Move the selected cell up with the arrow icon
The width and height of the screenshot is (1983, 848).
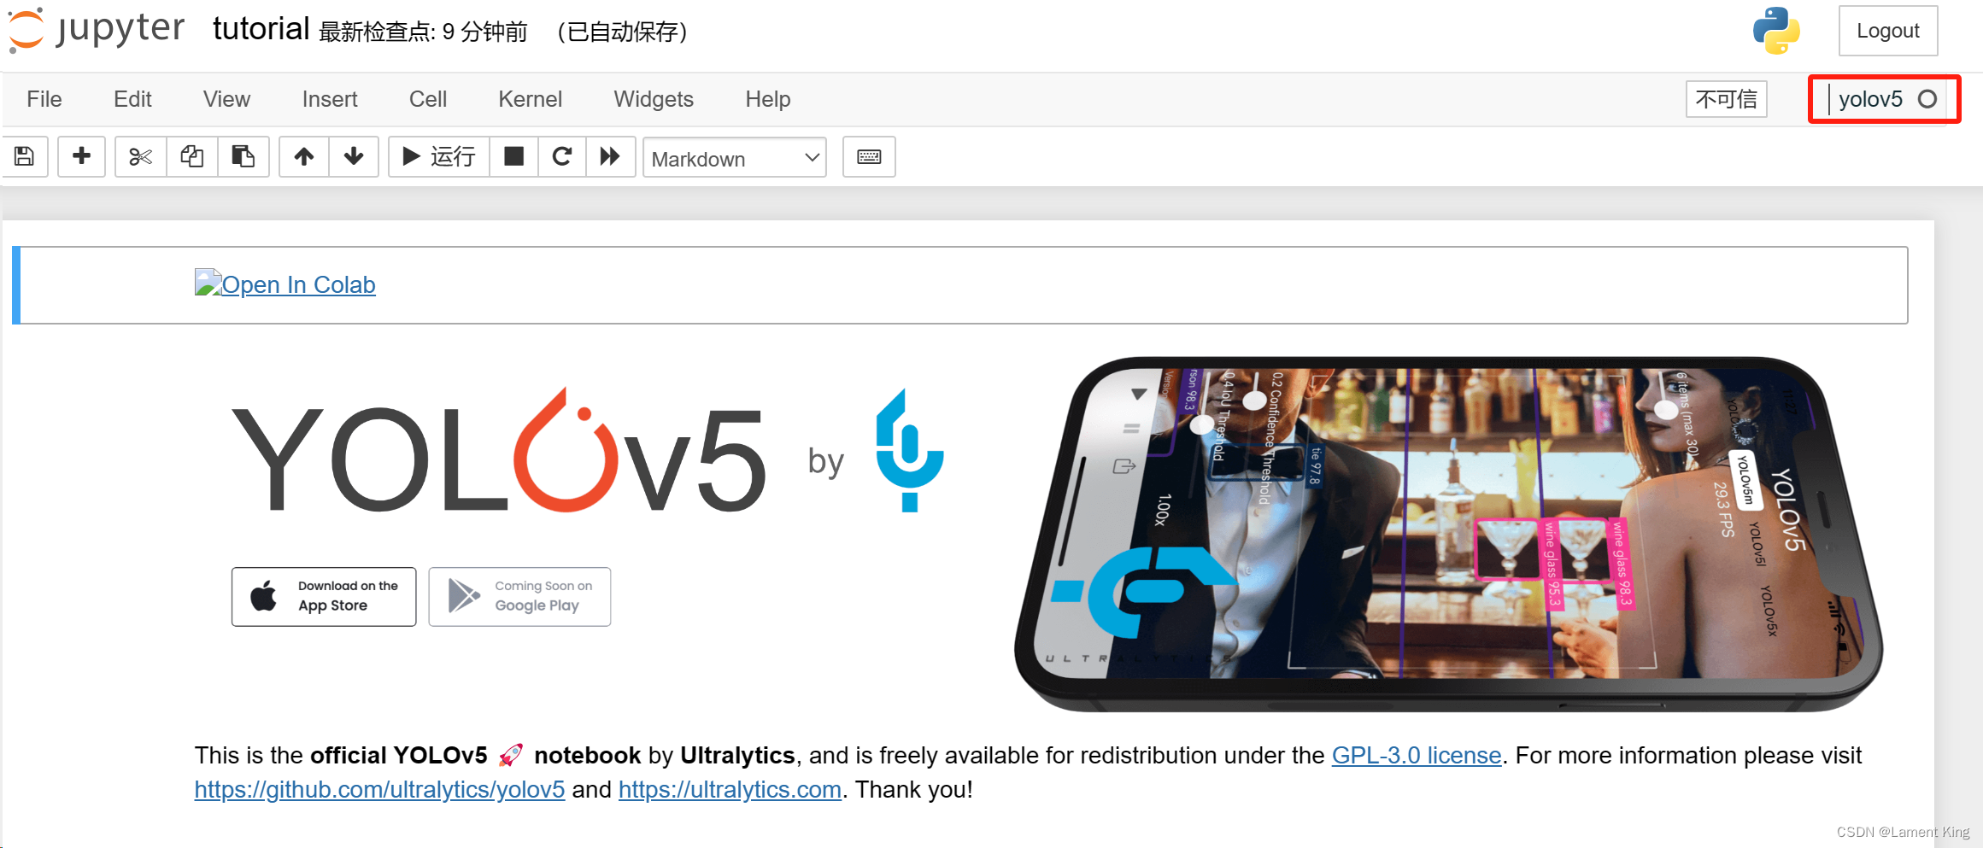click(x=304, y=156)
